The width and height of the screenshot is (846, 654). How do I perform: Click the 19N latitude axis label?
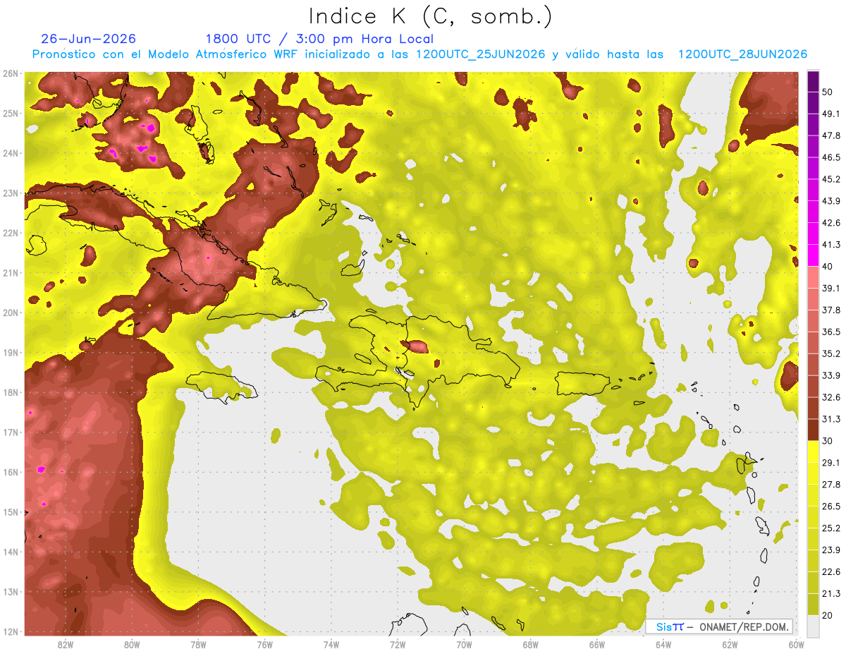(11, 352)
